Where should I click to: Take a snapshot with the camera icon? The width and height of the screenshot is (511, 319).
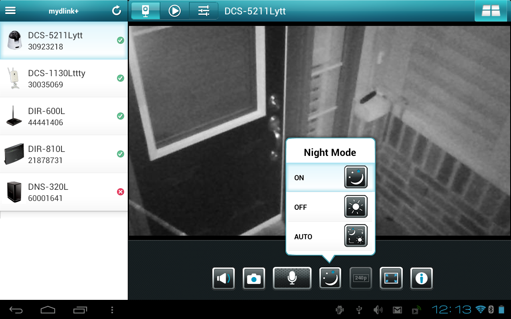point(254,278)
